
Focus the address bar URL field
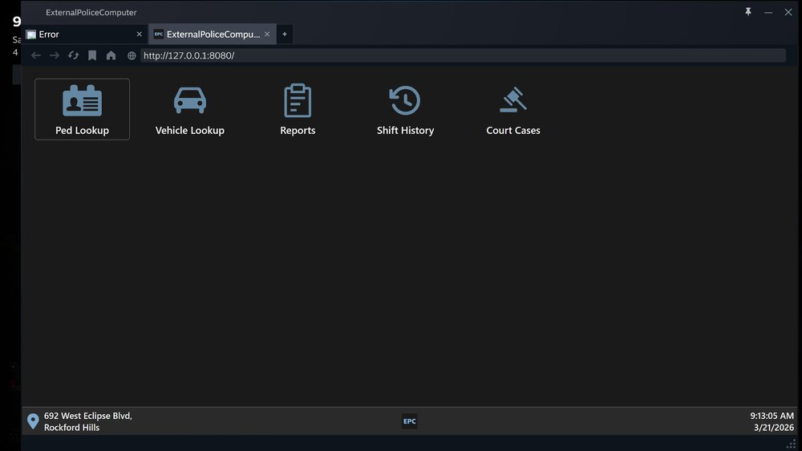click(x=463, y=55)
